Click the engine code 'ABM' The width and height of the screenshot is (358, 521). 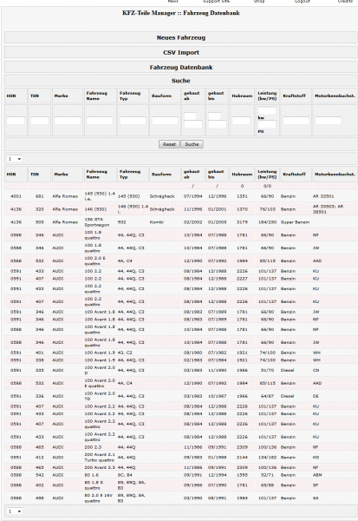[317, 475]
